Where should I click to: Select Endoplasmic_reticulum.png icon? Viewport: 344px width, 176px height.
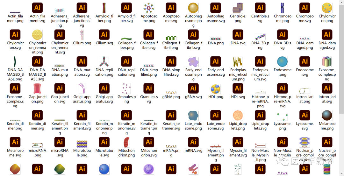238,62
